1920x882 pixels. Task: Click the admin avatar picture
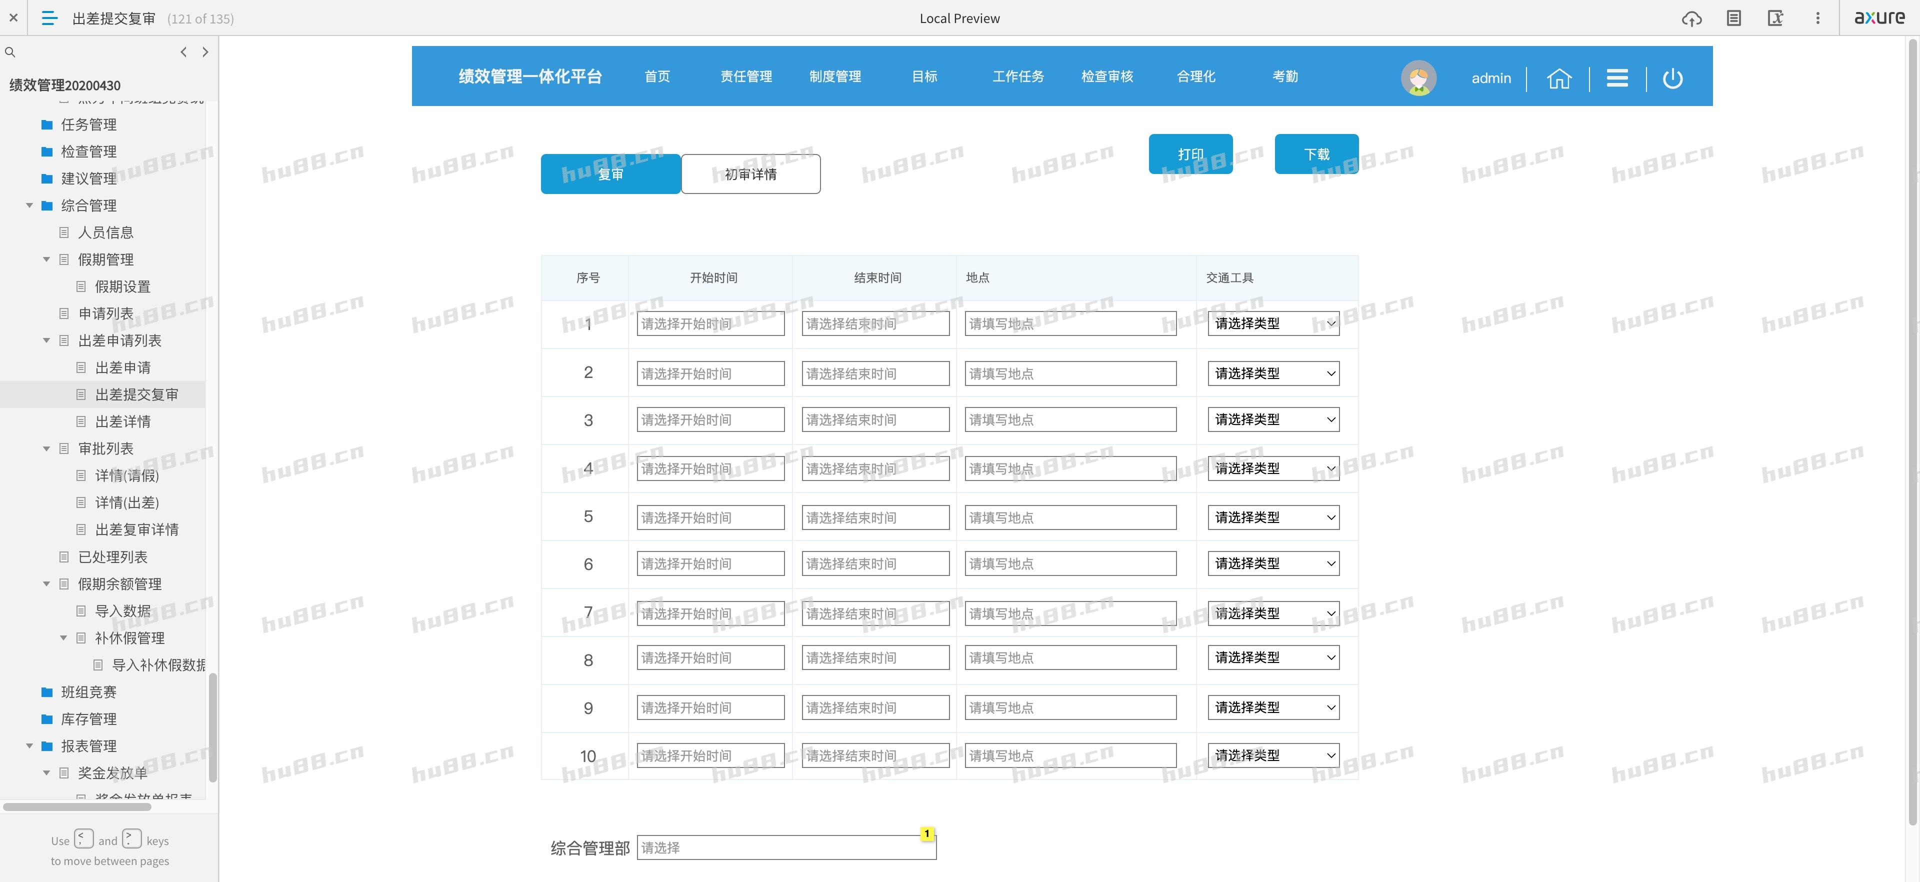point(1419,77)
